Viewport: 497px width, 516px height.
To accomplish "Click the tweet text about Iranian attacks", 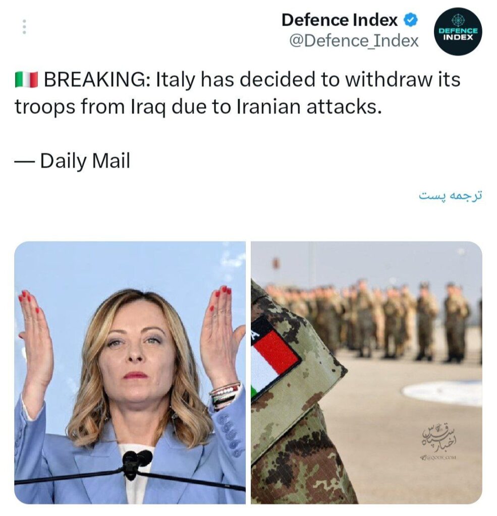I will tap(237, 93).
